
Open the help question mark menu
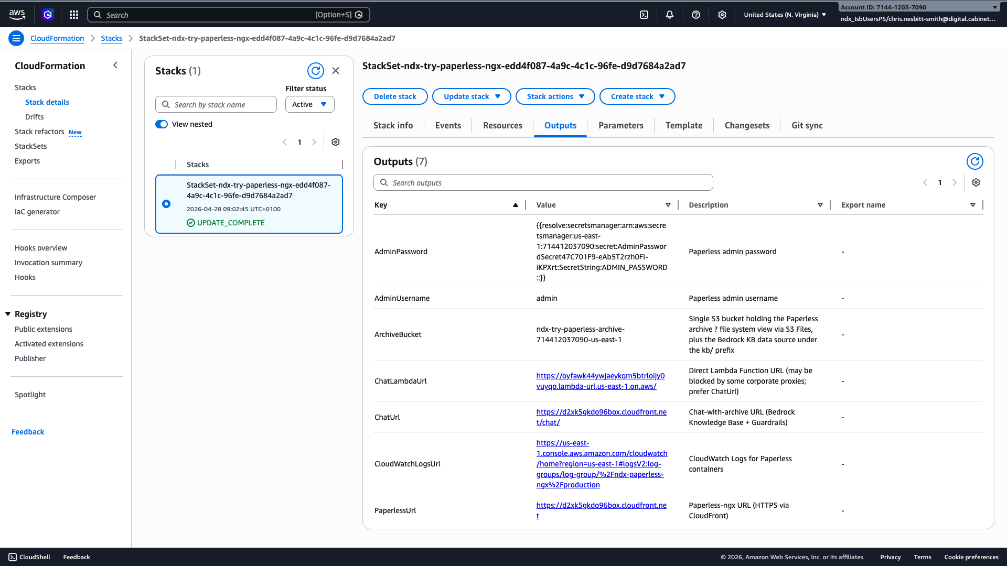[x=696, y=15]
